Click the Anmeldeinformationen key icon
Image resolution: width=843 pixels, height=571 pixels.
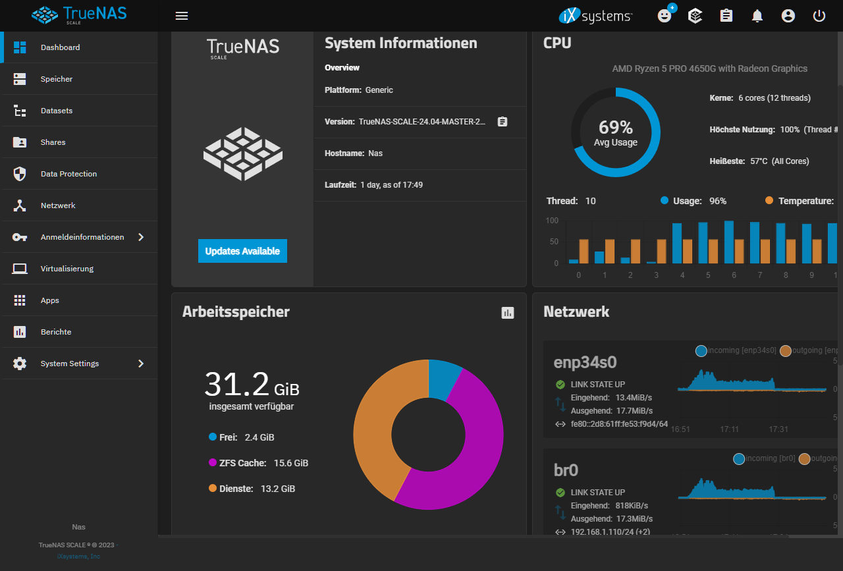pyautogui.click(x=20, y=237)
